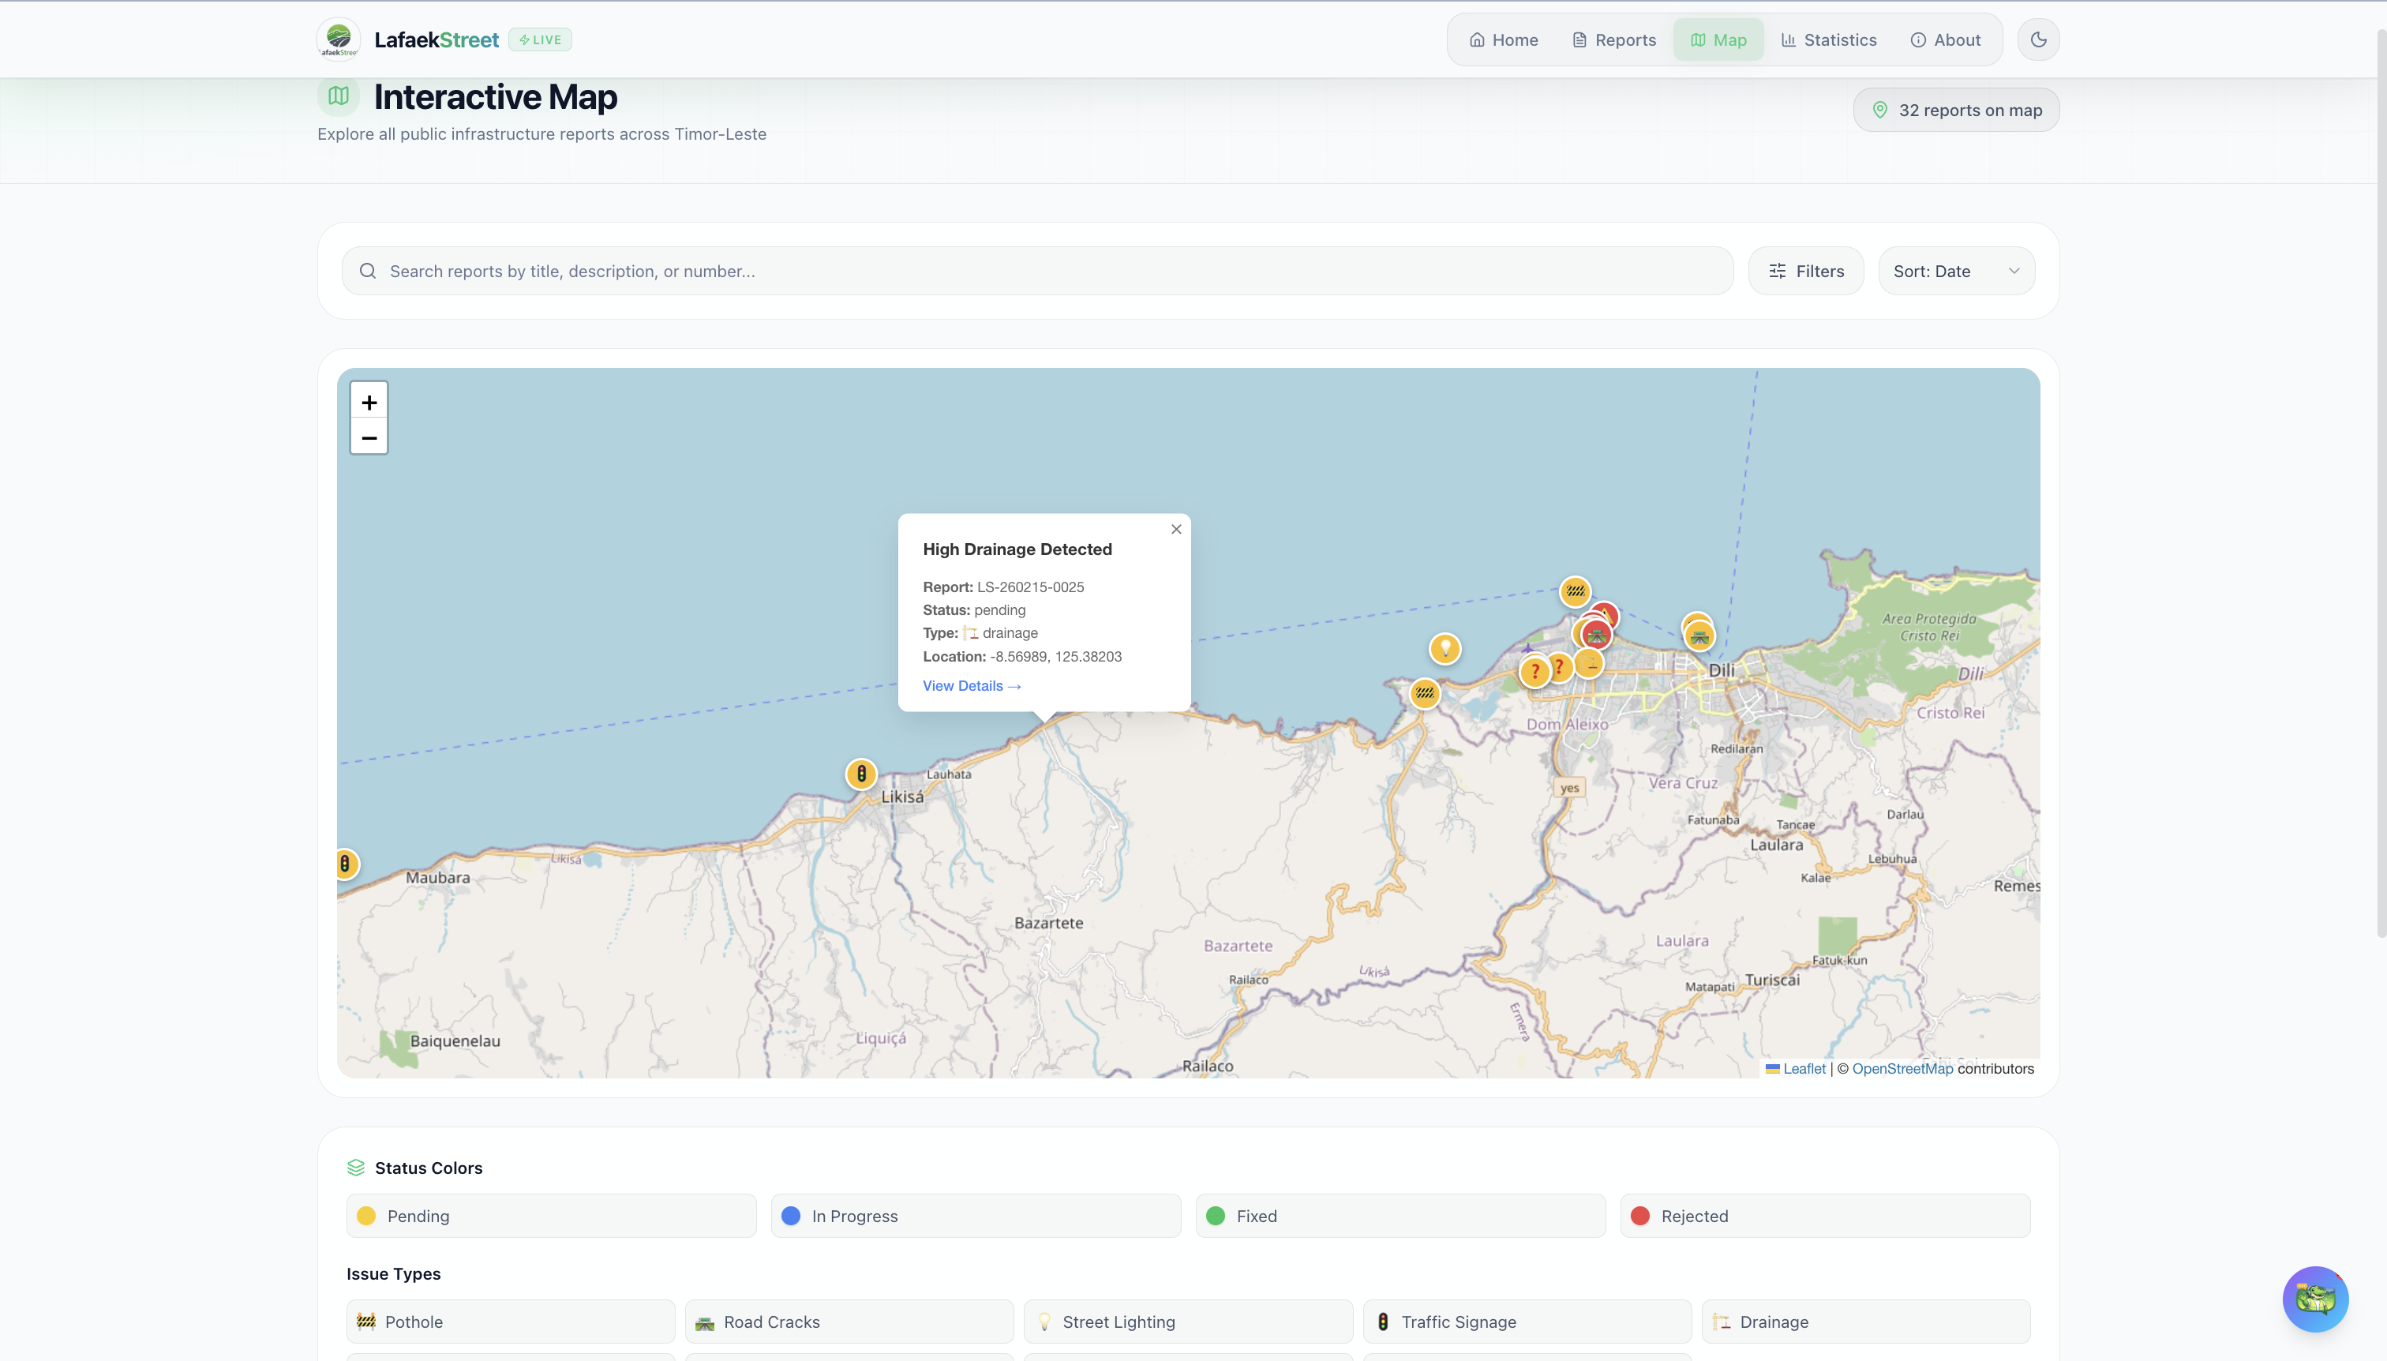This screenshot has width=2387, height=1361.
Task: Open the Statistics navigation tab
Action: coord(1829,39)
